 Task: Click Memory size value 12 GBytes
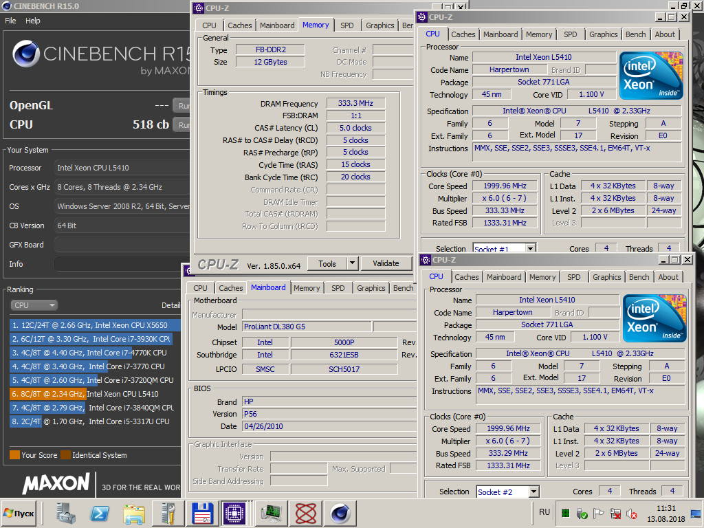[270, 62]
